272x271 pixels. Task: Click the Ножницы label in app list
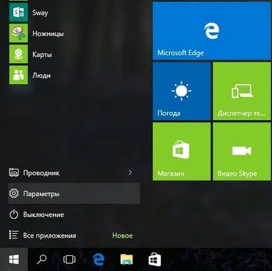(x=48, y=33)
